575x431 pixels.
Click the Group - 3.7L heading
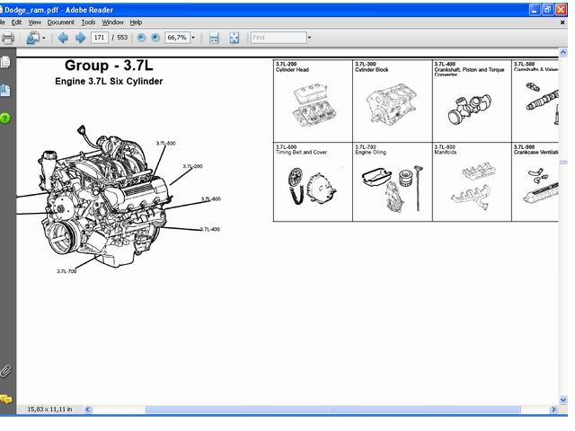coord(109,66)
